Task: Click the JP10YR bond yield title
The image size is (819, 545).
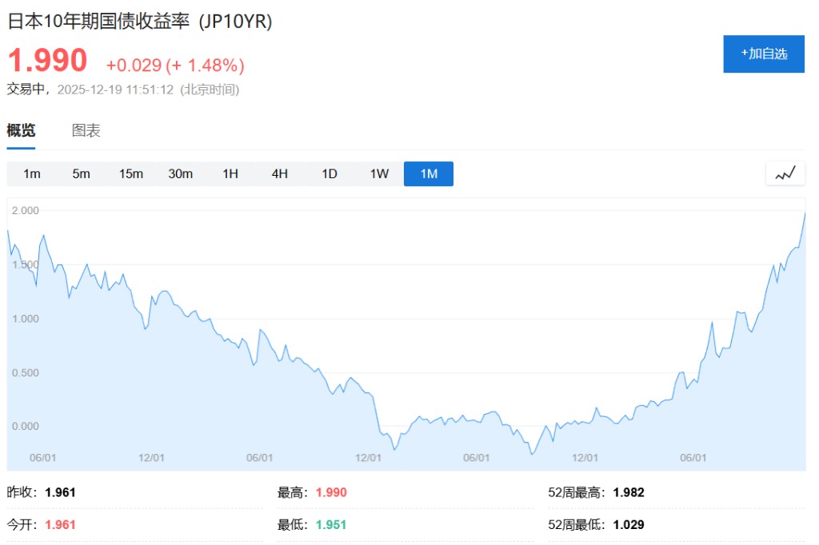Action: 140,22
